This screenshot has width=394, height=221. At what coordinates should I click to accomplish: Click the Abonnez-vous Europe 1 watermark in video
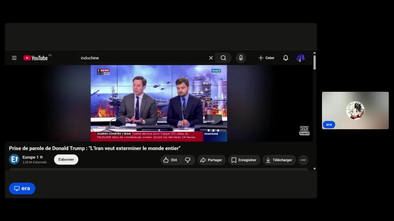coord(304,130)
